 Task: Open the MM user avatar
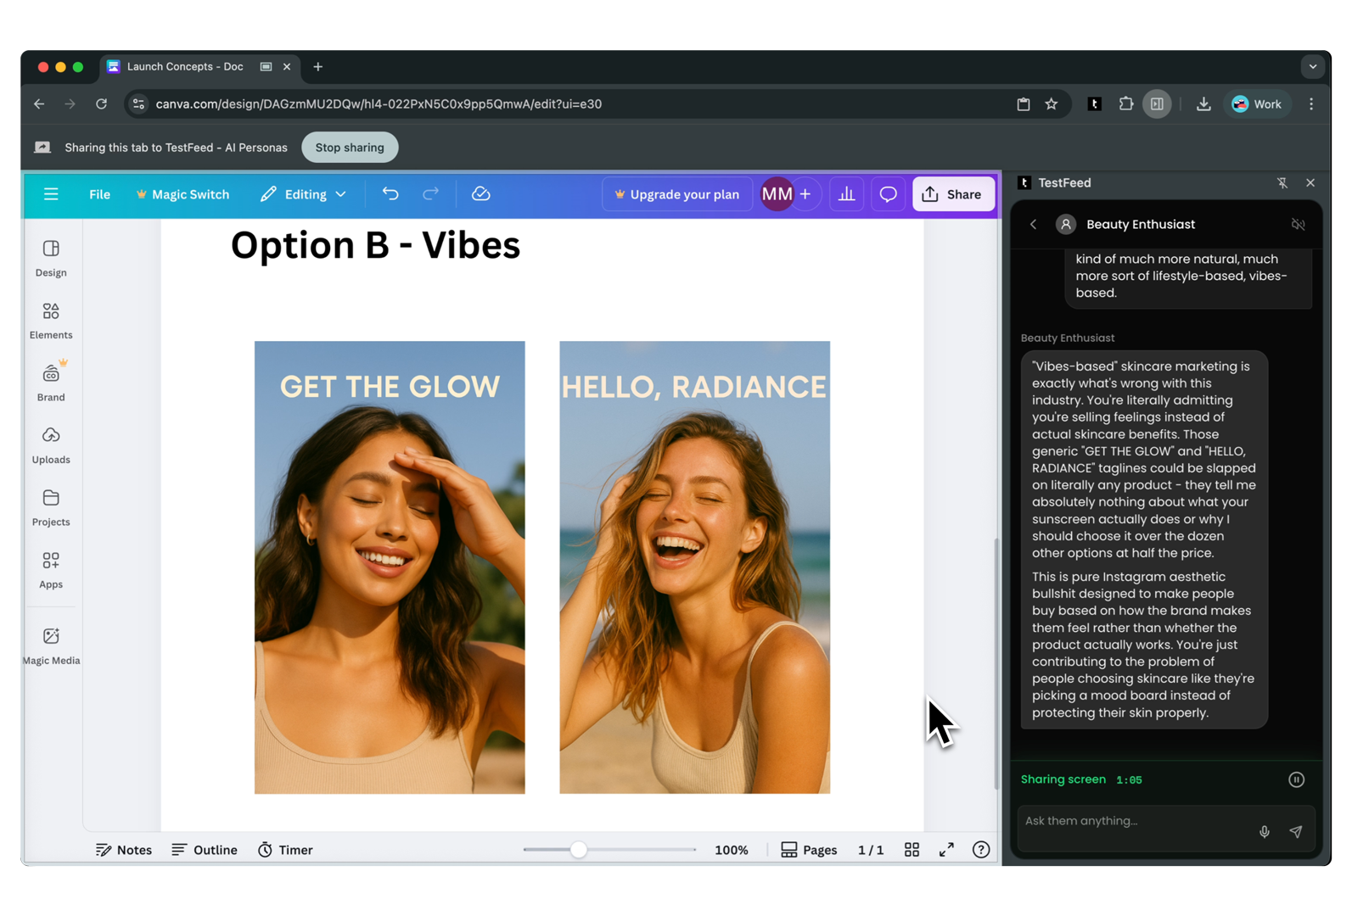click(777, 194)
